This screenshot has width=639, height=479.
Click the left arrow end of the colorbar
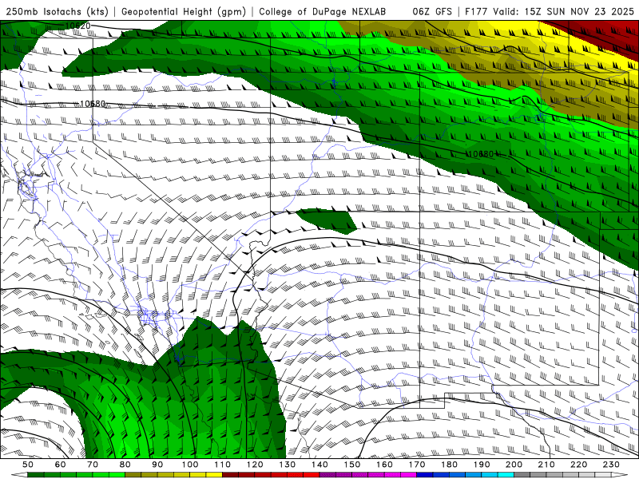tap(19, 475)
